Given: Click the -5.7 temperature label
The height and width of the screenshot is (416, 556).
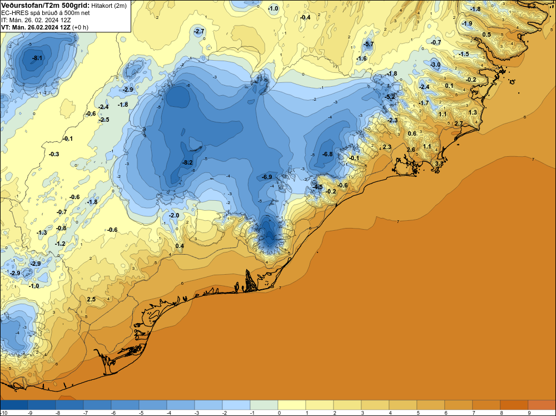Looking at the screenshot, I should point(369,44).
